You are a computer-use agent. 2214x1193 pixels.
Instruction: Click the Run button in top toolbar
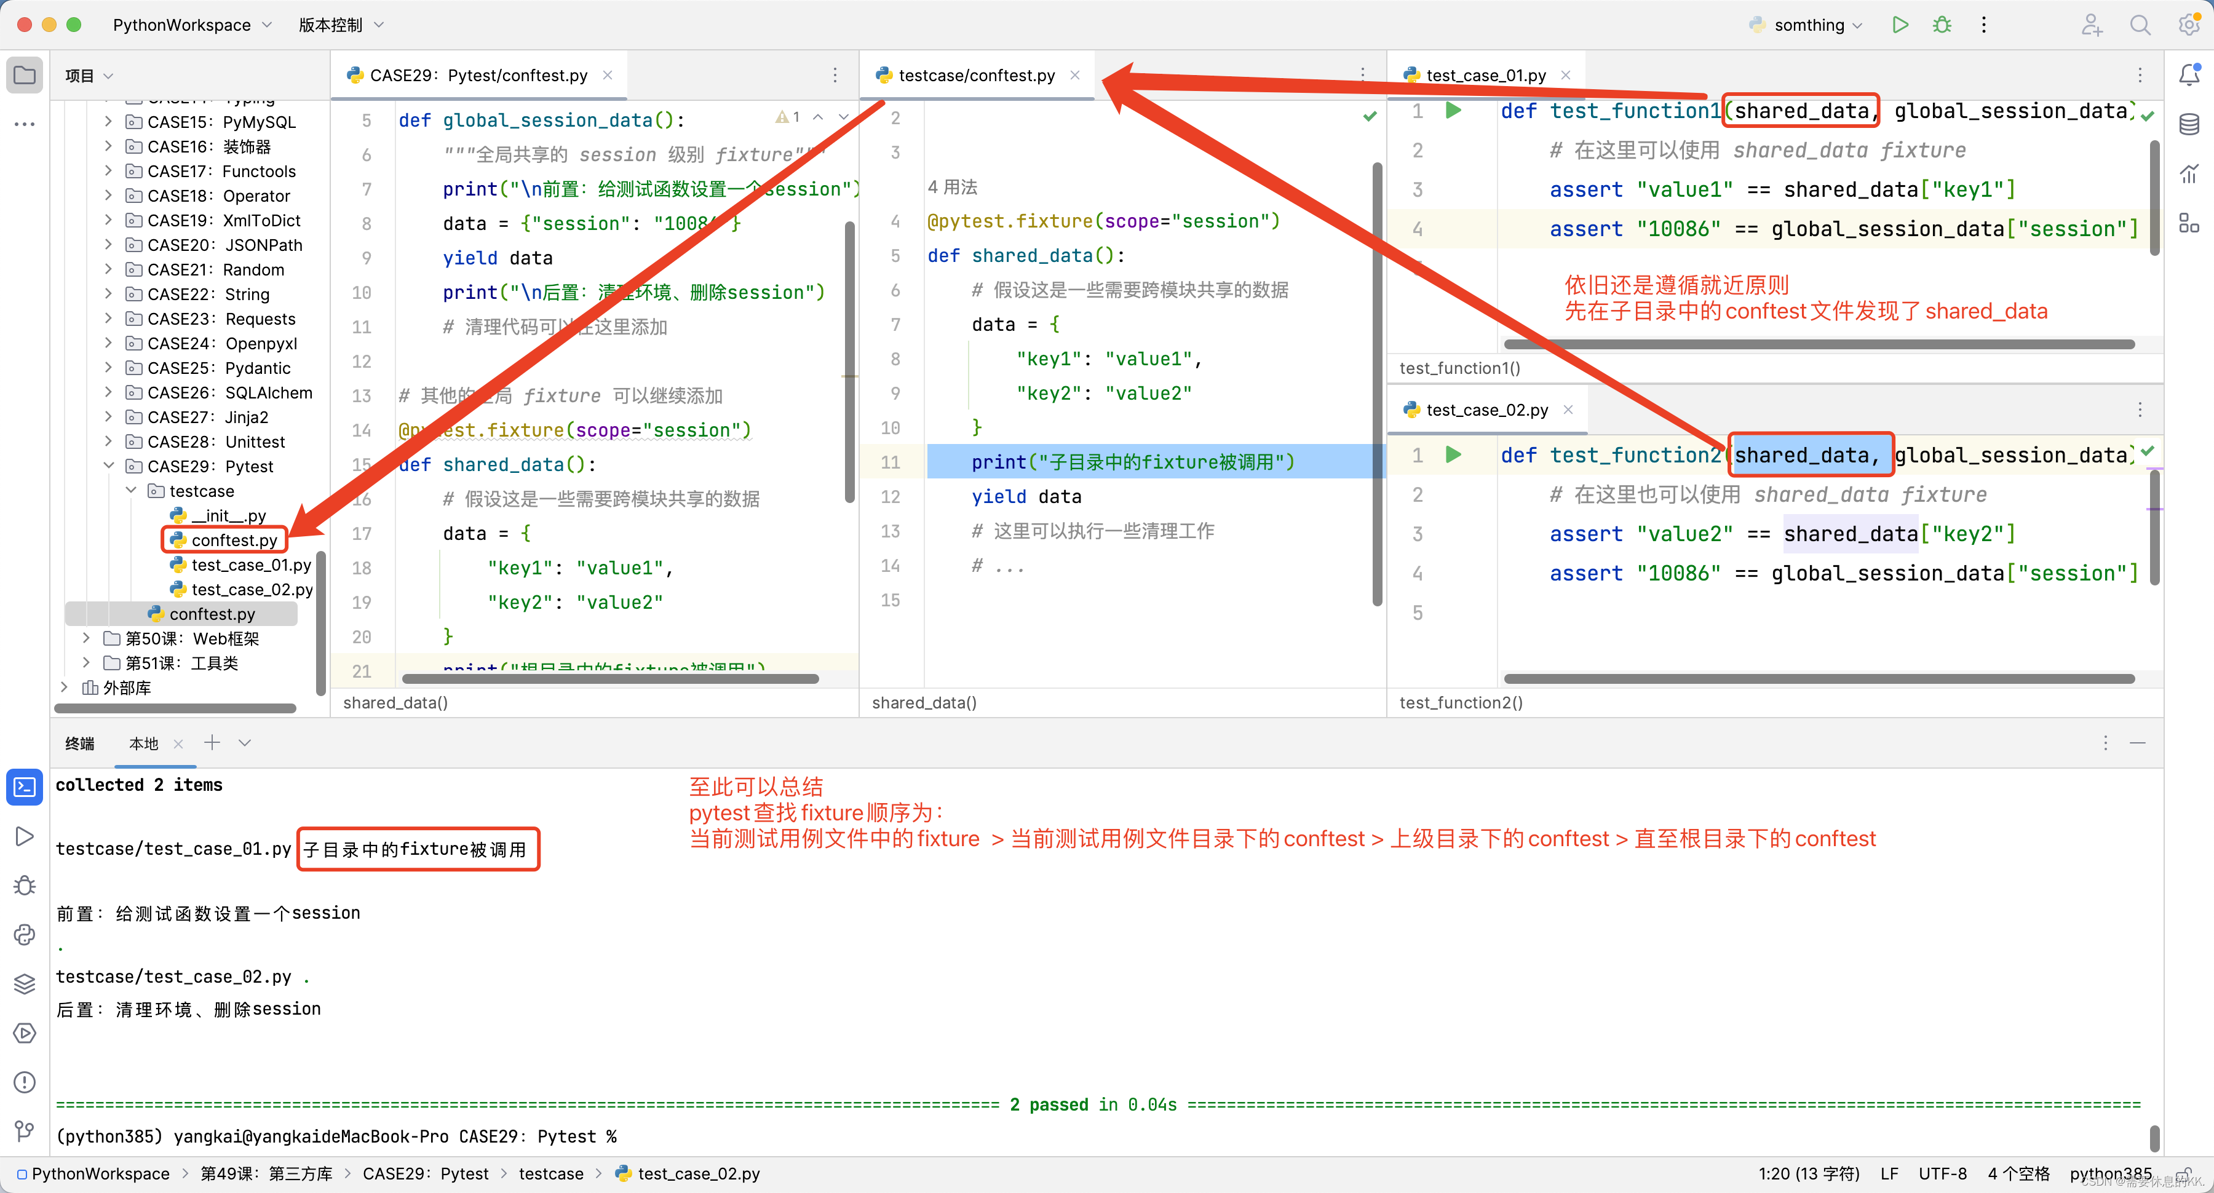tap(1900, 25)
